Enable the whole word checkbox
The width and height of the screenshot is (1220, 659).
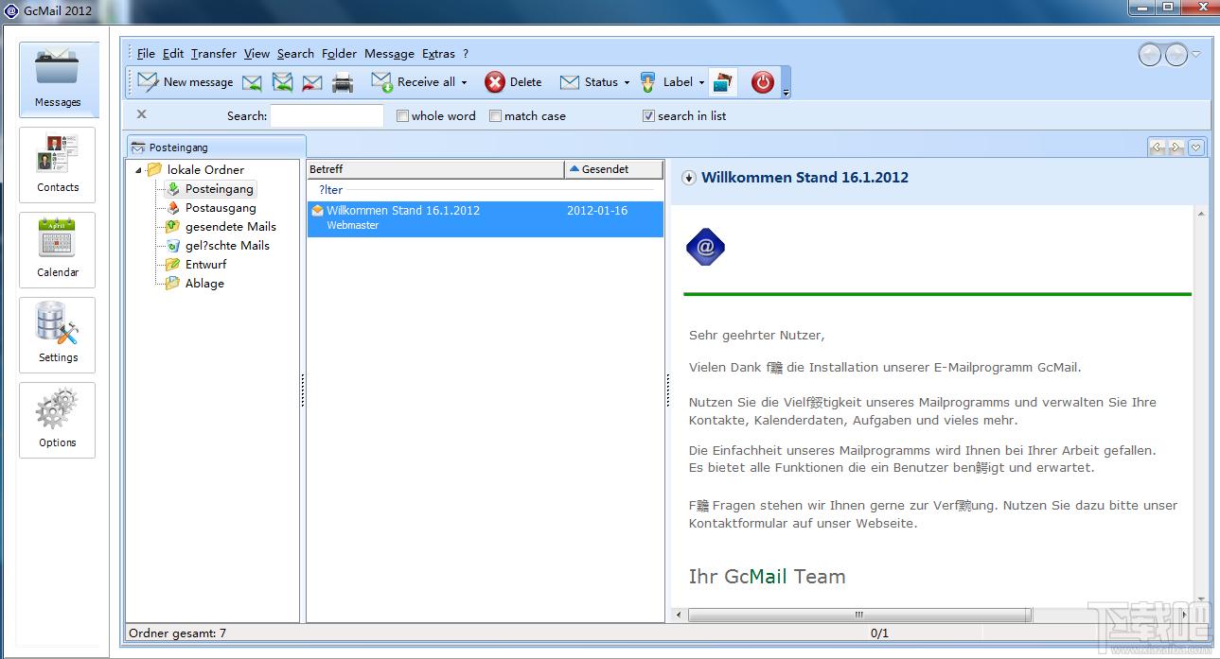(402, 115)
